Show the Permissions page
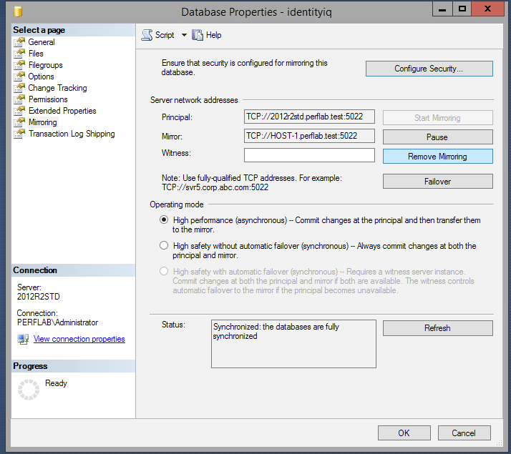This screenshot has width=511, height=454. 48,99
